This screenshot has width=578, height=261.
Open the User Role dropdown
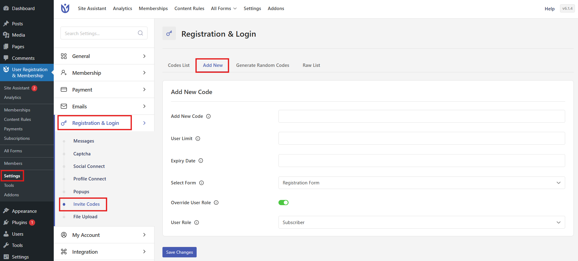(422, 223)
